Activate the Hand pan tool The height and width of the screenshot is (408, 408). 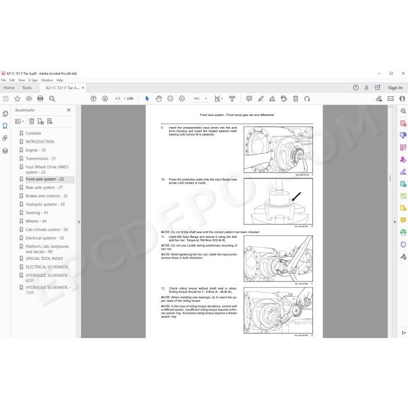coord(159,99)
